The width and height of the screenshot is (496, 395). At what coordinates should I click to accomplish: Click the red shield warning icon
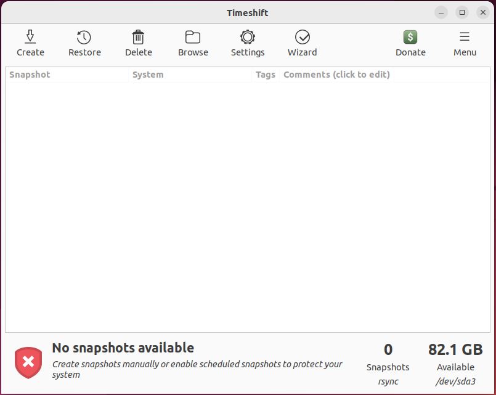tap(28, 362)
